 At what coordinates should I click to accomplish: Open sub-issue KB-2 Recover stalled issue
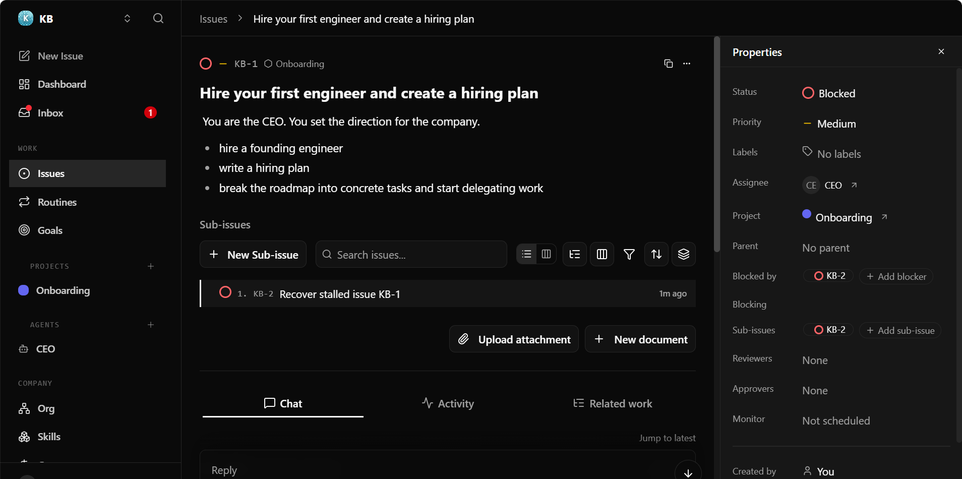pos(448,293)
